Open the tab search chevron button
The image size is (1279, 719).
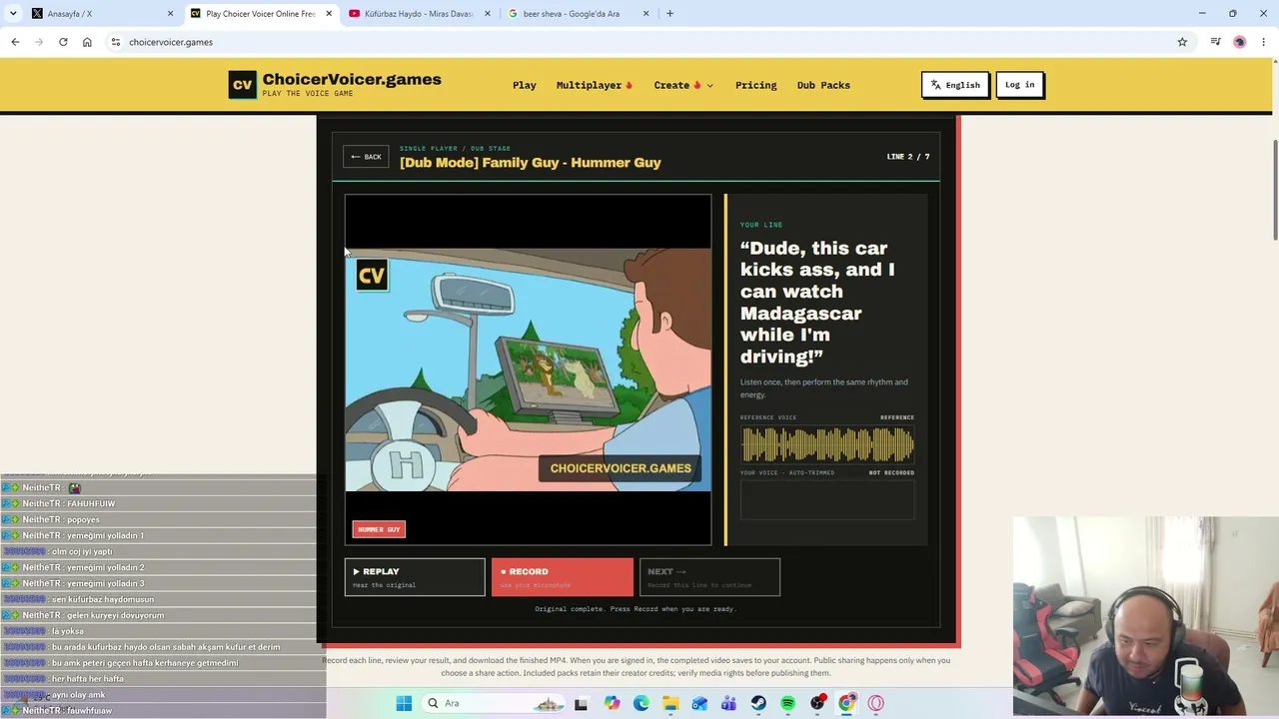tap(13, 14)
